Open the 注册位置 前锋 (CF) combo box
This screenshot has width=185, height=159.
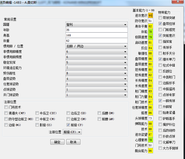(72, 132)
